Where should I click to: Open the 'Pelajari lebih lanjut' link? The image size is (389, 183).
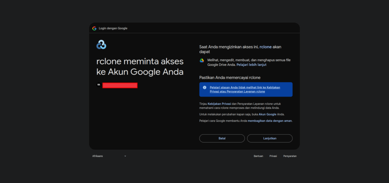(251, 65)
